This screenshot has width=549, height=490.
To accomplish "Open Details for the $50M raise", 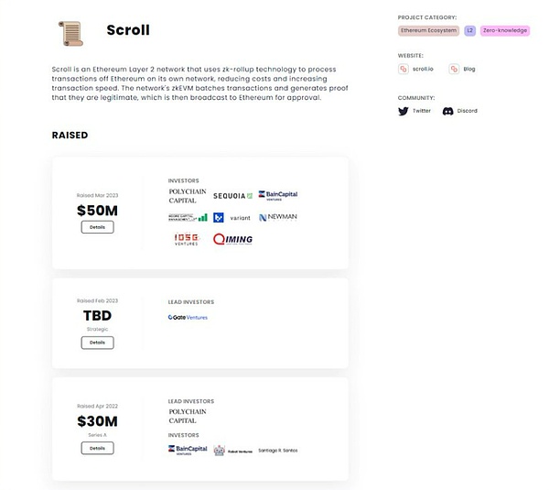I will coord(97,227).
